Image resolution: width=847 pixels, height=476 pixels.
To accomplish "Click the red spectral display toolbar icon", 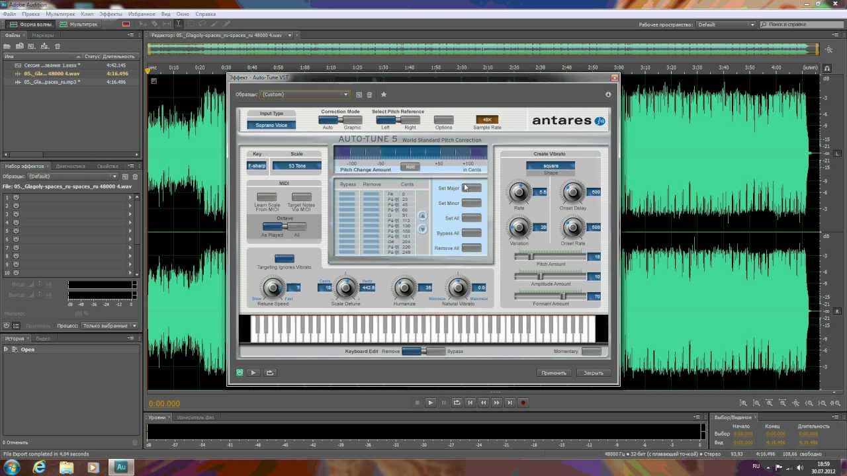I will pyautogui.click(x=126, y=24).
